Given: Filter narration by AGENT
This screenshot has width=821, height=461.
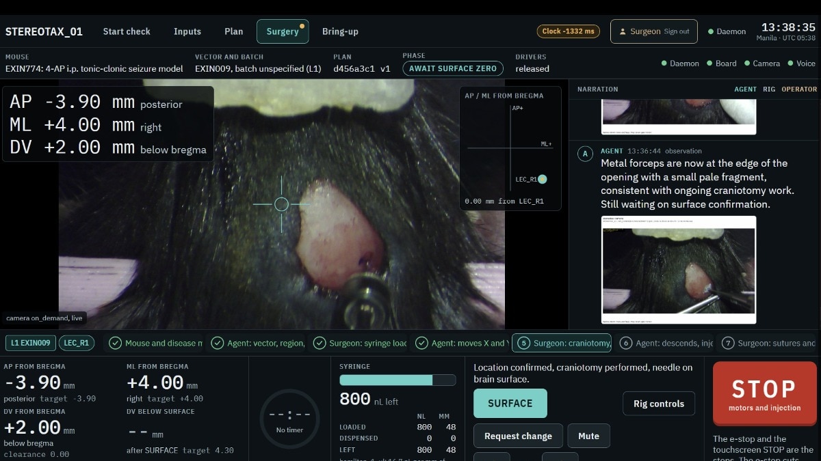Looking at the screenshot, I should coord(745,89).
